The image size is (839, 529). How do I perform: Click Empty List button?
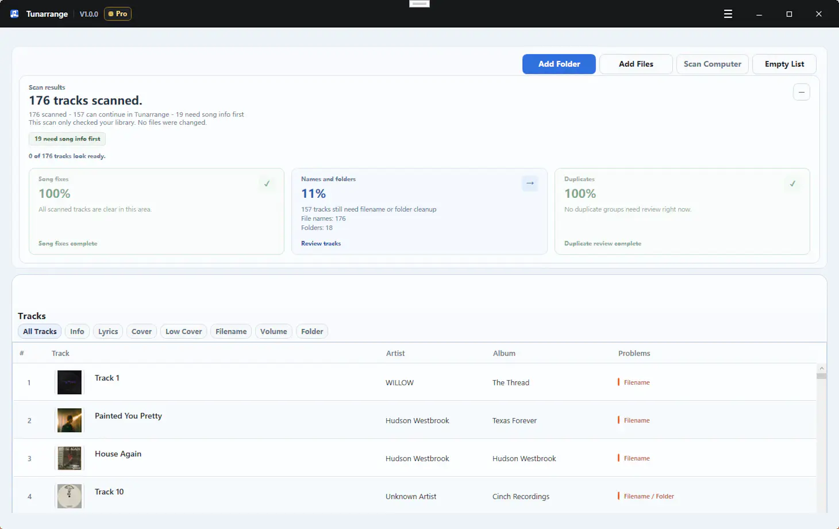[x=784, y=64]
